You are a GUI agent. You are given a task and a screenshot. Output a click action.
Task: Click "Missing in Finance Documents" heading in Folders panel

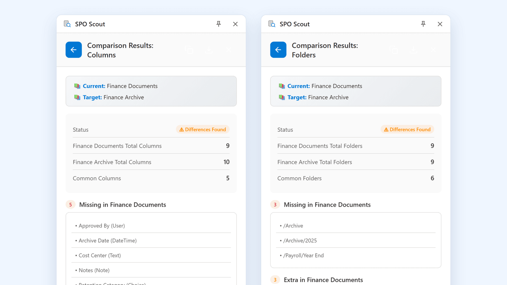tap(327, 205)
